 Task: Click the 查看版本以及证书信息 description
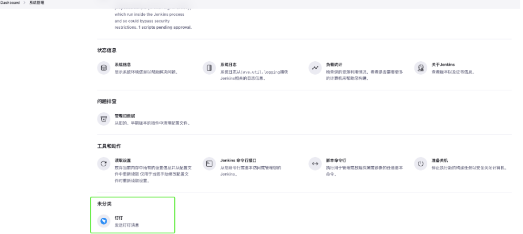click(453, 71)
